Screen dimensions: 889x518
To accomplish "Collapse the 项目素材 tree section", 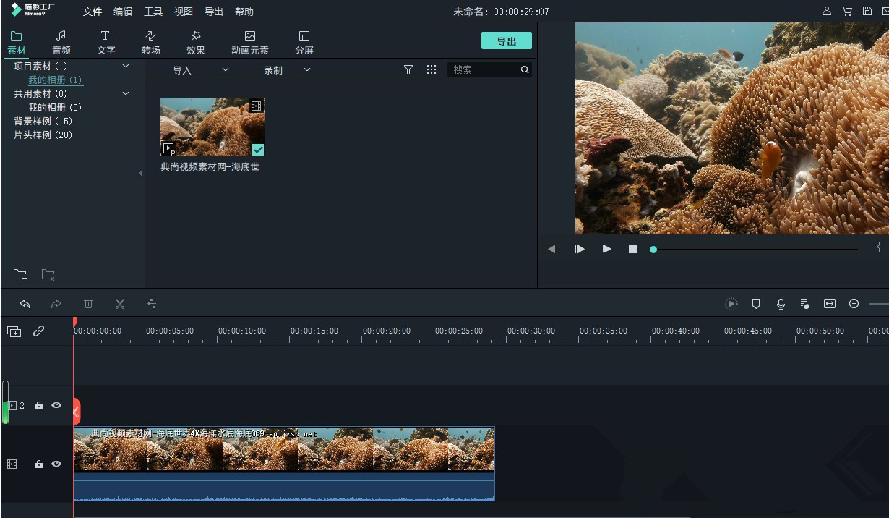I will tap(126, 66).
